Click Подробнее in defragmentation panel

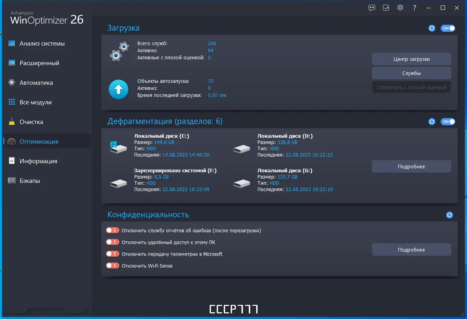[411, 166]
